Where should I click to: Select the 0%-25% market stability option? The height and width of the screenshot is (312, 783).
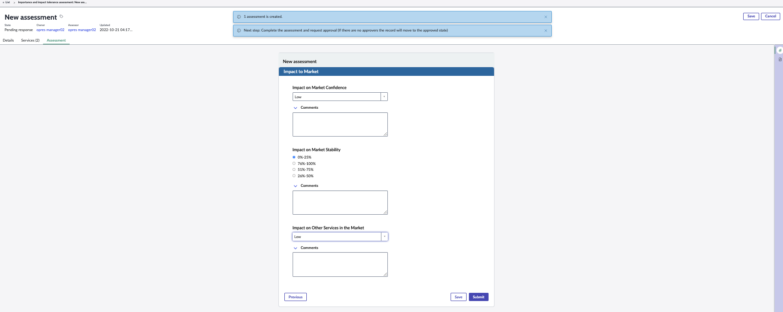[294, 157]
